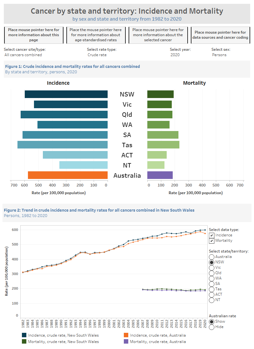Open the 'Select sex' dropdown showing Persons

coord(219,55)
